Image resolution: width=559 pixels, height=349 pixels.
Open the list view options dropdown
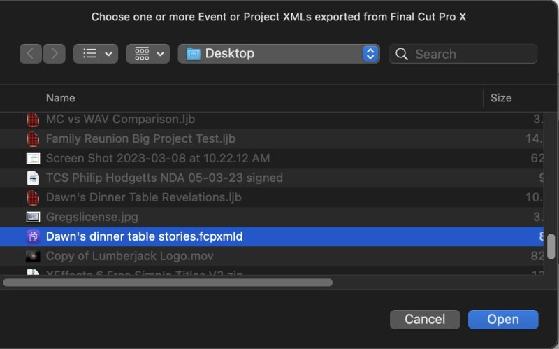click(95, 54)
